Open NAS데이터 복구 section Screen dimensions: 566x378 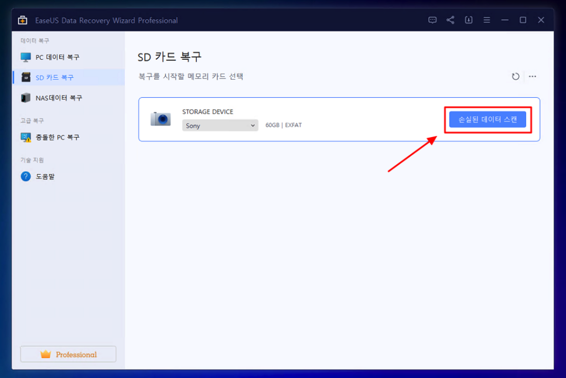[x=69, y=97]
